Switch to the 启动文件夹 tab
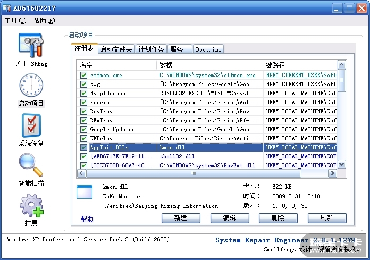Image resolution: width=370 pixels, height=260 pixels. 116,49
